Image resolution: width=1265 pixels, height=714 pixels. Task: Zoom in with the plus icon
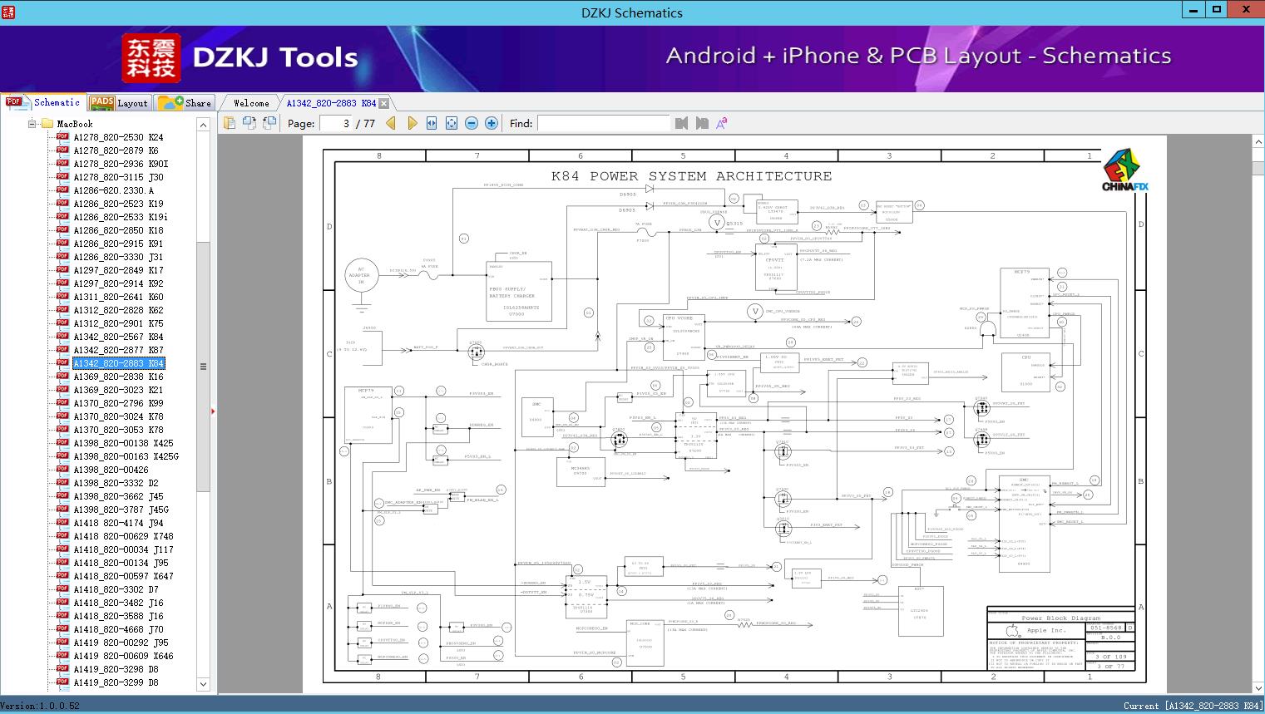[492, 123]
